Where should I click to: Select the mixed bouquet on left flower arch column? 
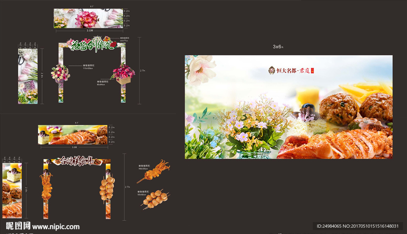[x=60, y=73]
